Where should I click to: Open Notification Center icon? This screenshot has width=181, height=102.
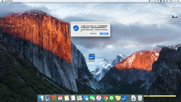[178, 1]
